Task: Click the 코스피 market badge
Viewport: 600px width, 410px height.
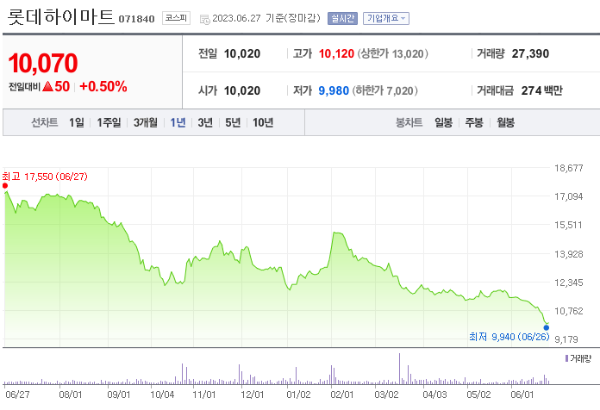Action: (x=176, y=18)
